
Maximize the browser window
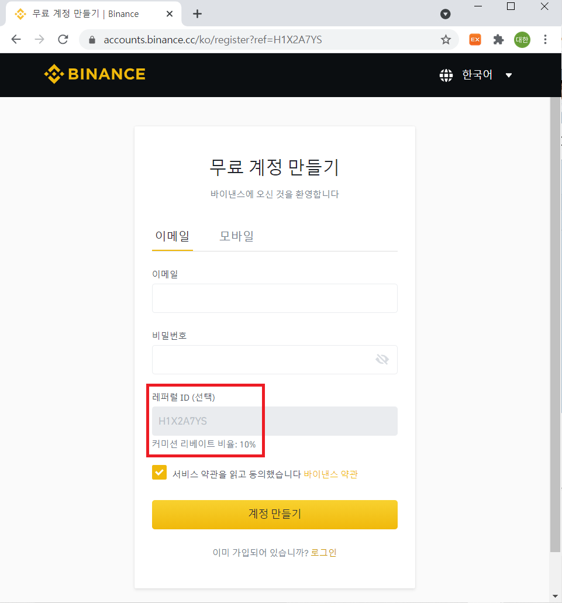tap(511, 6)
